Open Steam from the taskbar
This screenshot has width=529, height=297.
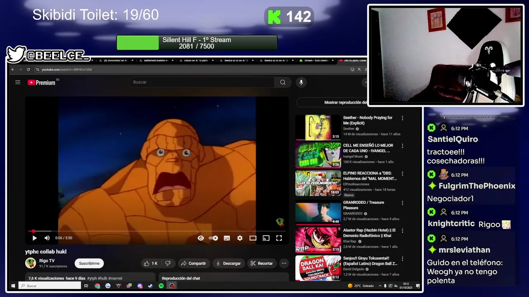pyautogui.click(x=150, y=286)
